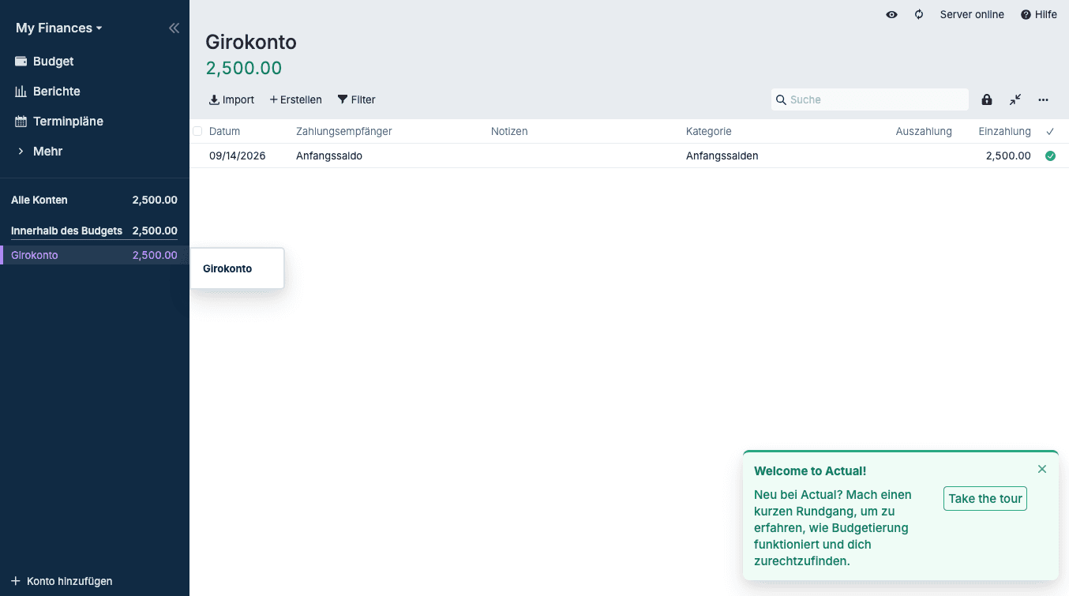
Task: Open the three-dot account menu
Action: click(x=1044, y=99)
